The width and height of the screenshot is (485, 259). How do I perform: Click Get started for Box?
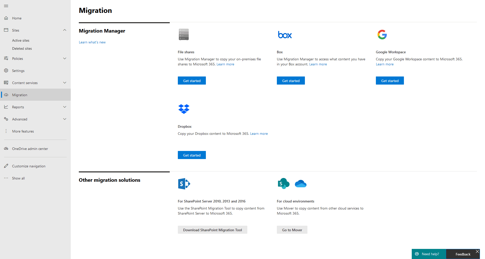pos(291,81)
